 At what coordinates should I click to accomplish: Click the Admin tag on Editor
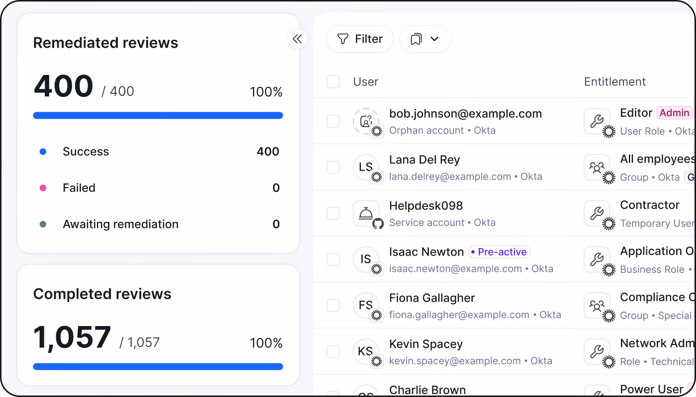(x=675, y=113)
